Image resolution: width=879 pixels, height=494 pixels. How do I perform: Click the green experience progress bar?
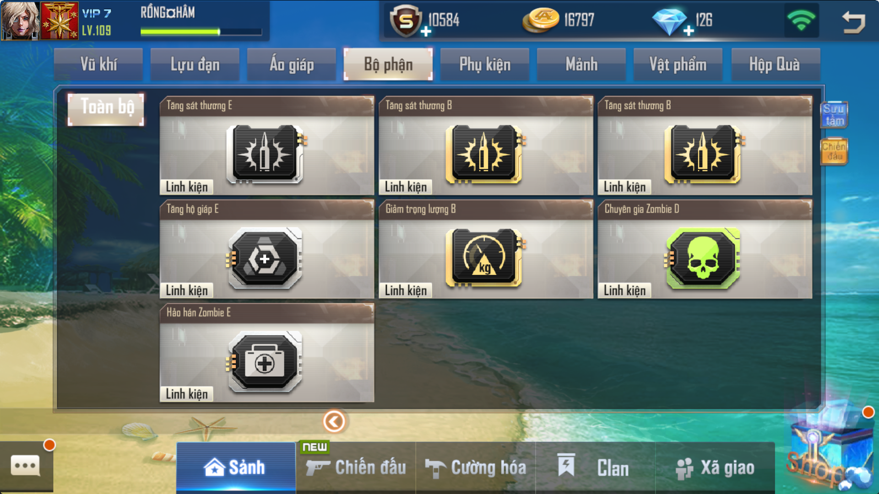pos(201,32)
